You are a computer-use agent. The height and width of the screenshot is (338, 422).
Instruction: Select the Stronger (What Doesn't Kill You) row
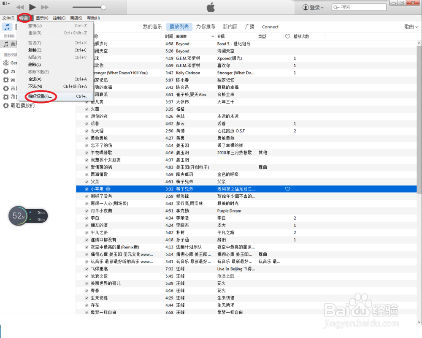246,73
